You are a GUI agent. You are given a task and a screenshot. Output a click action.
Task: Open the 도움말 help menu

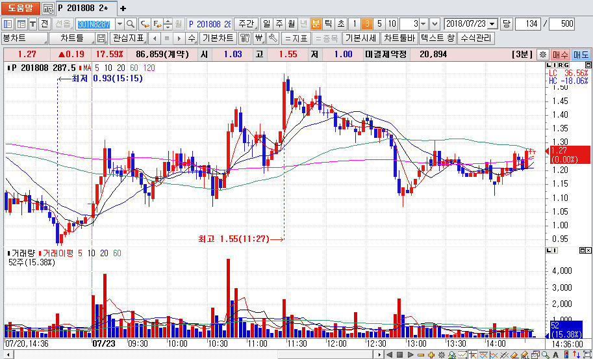[x=20, y=8]
